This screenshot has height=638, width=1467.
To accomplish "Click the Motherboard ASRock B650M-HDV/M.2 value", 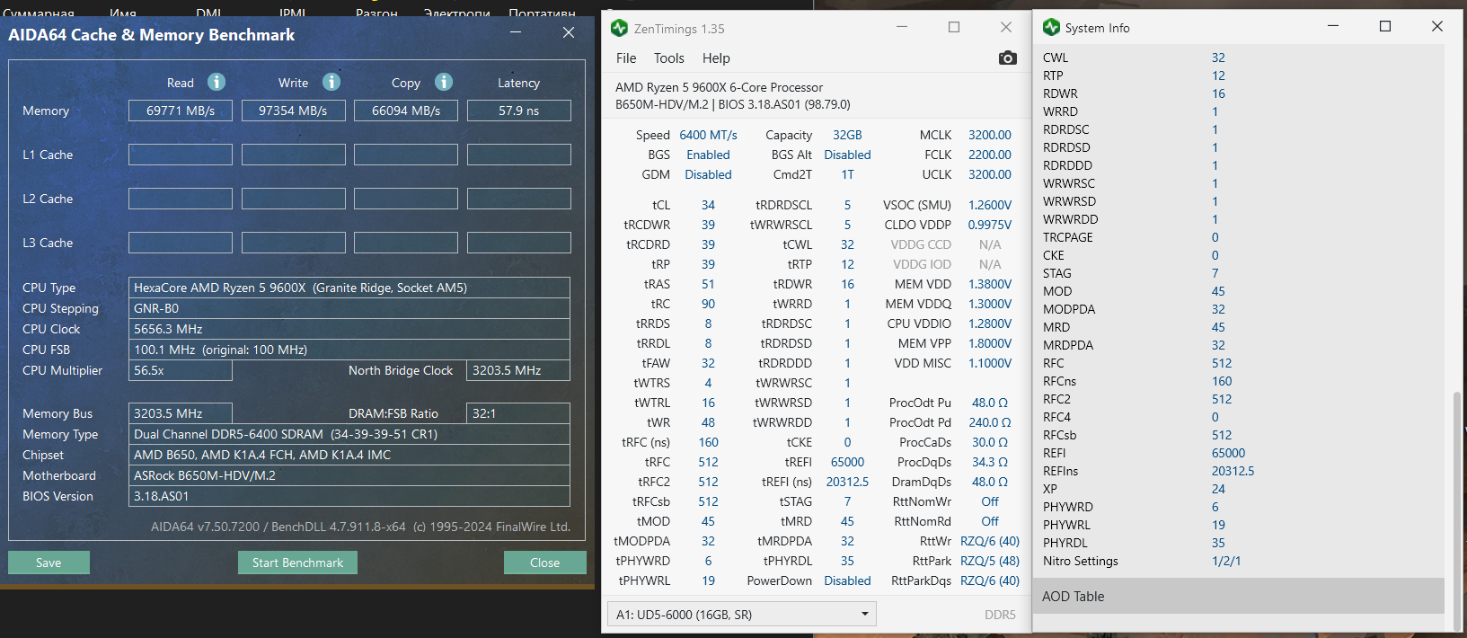I will 349,475.
